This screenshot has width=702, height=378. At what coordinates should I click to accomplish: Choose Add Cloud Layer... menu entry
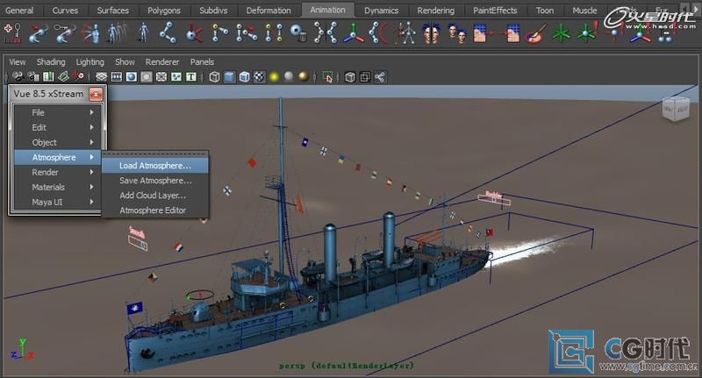[155, 196]
